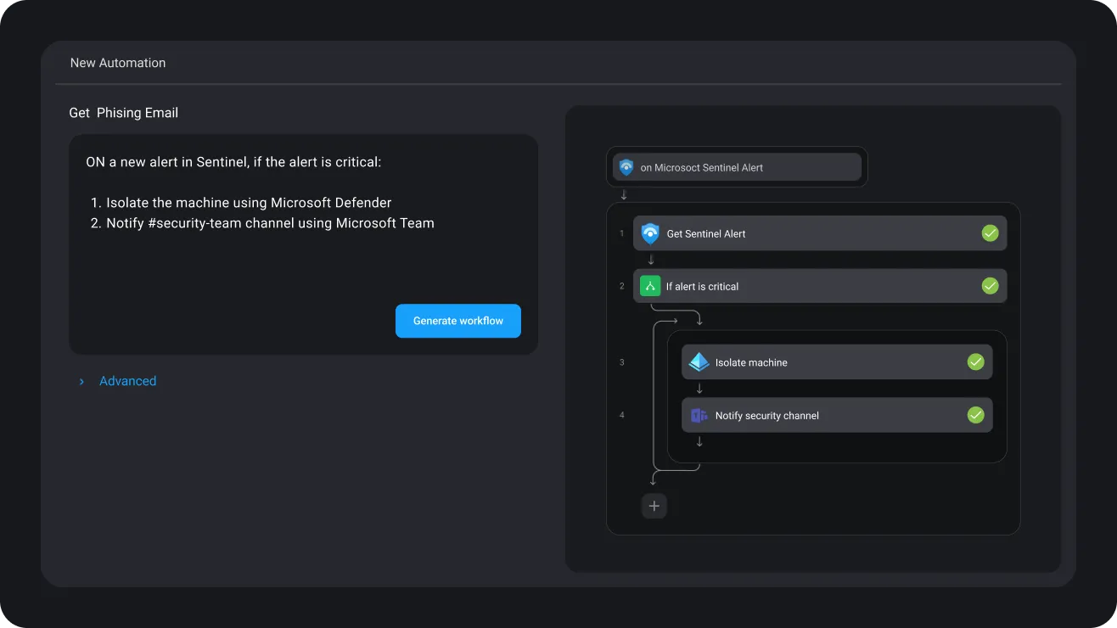Click the Generate workflow button
This screenshot has width=1117, height=628.
pyautogui.click(x=458, y=321)
